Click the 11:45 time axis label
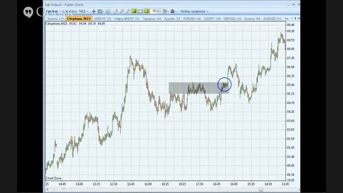 click(131, 184)
